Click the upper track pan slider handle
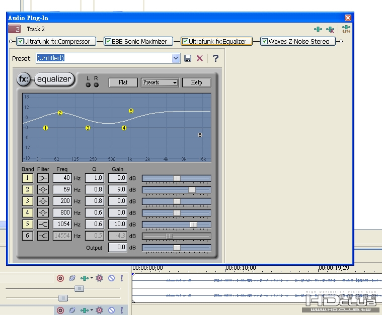This screenshot has height=315, width=382. (63, 298)
